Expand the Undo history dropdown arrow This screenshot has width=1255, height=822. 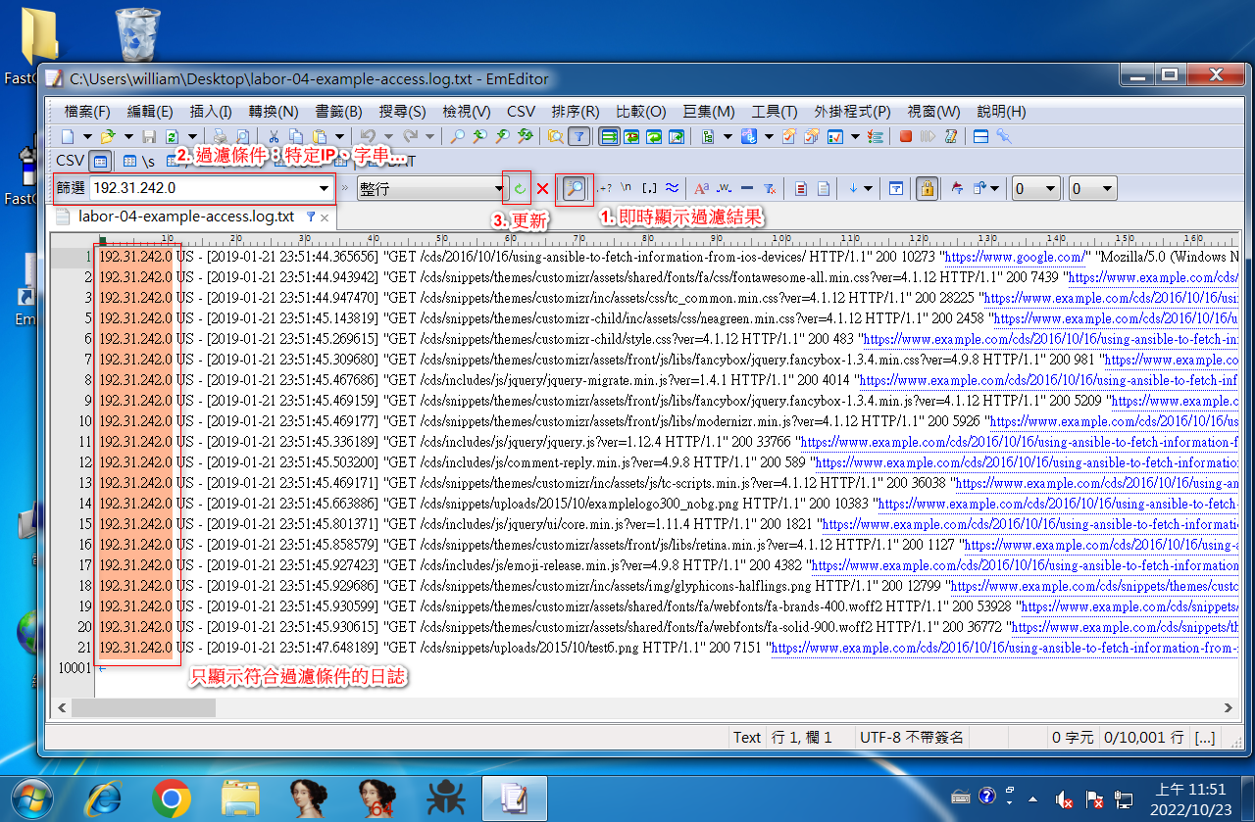pyautogui.click(x=387, y=136)
